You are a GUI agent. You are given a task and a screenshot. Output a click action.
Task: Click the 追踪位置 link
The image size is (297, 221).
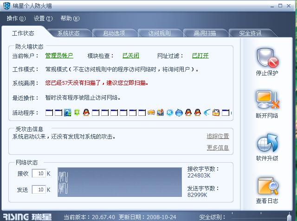(218, 136)
